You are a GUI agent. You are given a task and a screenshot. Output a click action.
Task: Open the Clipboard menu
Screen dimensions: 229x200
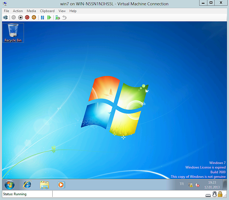(x=47, y=11)
